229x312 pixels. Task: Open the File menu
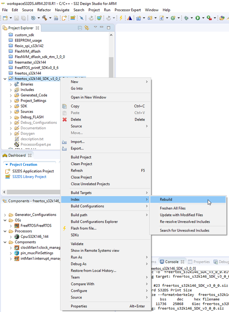[5, 10]
